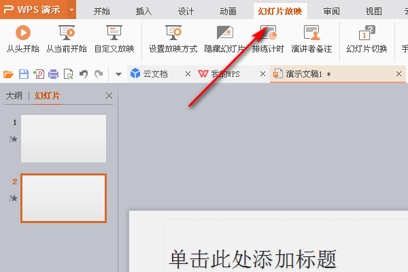This screenshot has width=408, height=272.
Task: Undo the last action
Action: point(84,74)
